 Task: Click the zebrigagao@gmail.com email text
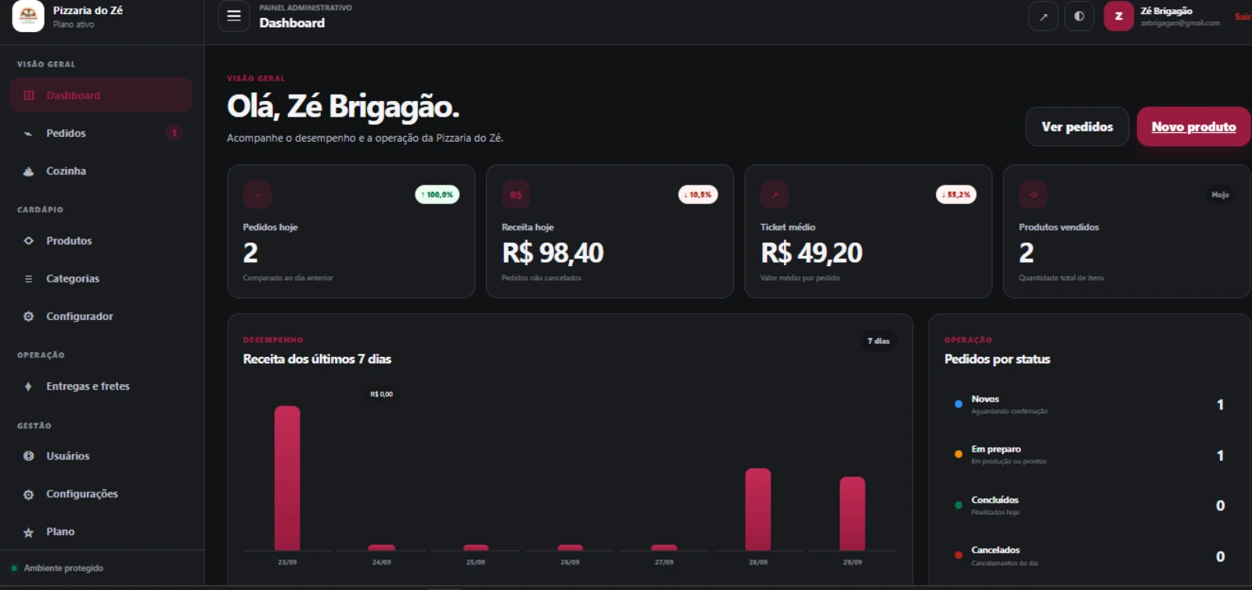pyautogui.click(x=1180, y=23)
